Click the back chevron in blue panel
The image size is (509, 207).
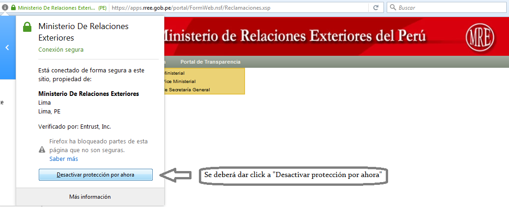click(7, 47)
